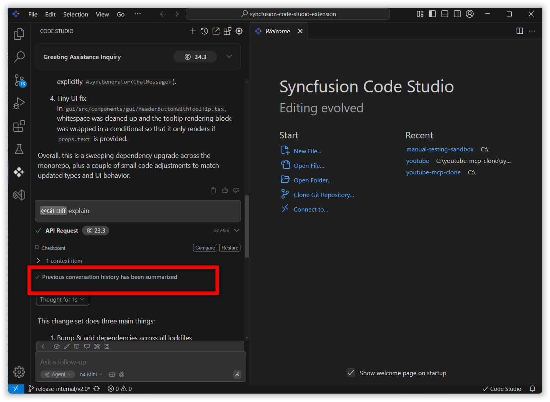
Task: Copy the assistant response to clipboard
Action: pyautogui.click(x=213, y=190)
